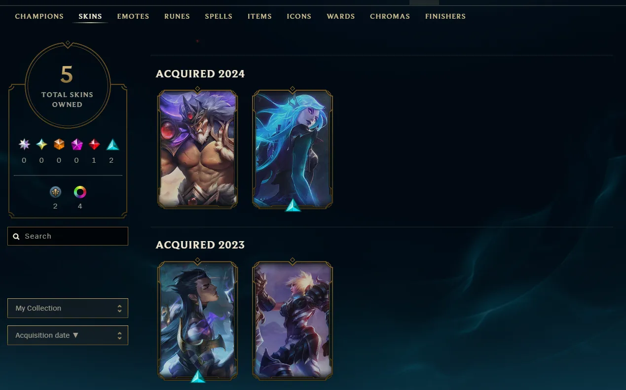Open the Acquisition date sort dropdown

[x=68, y=335]
